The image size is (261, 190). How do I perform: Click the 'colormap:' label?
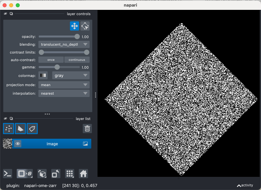(27, 76)
